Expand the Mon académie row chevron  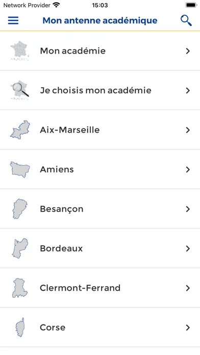click(x=188, y=51)
